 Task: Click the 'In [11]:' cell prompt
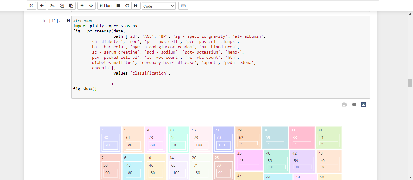coord(51,21)
